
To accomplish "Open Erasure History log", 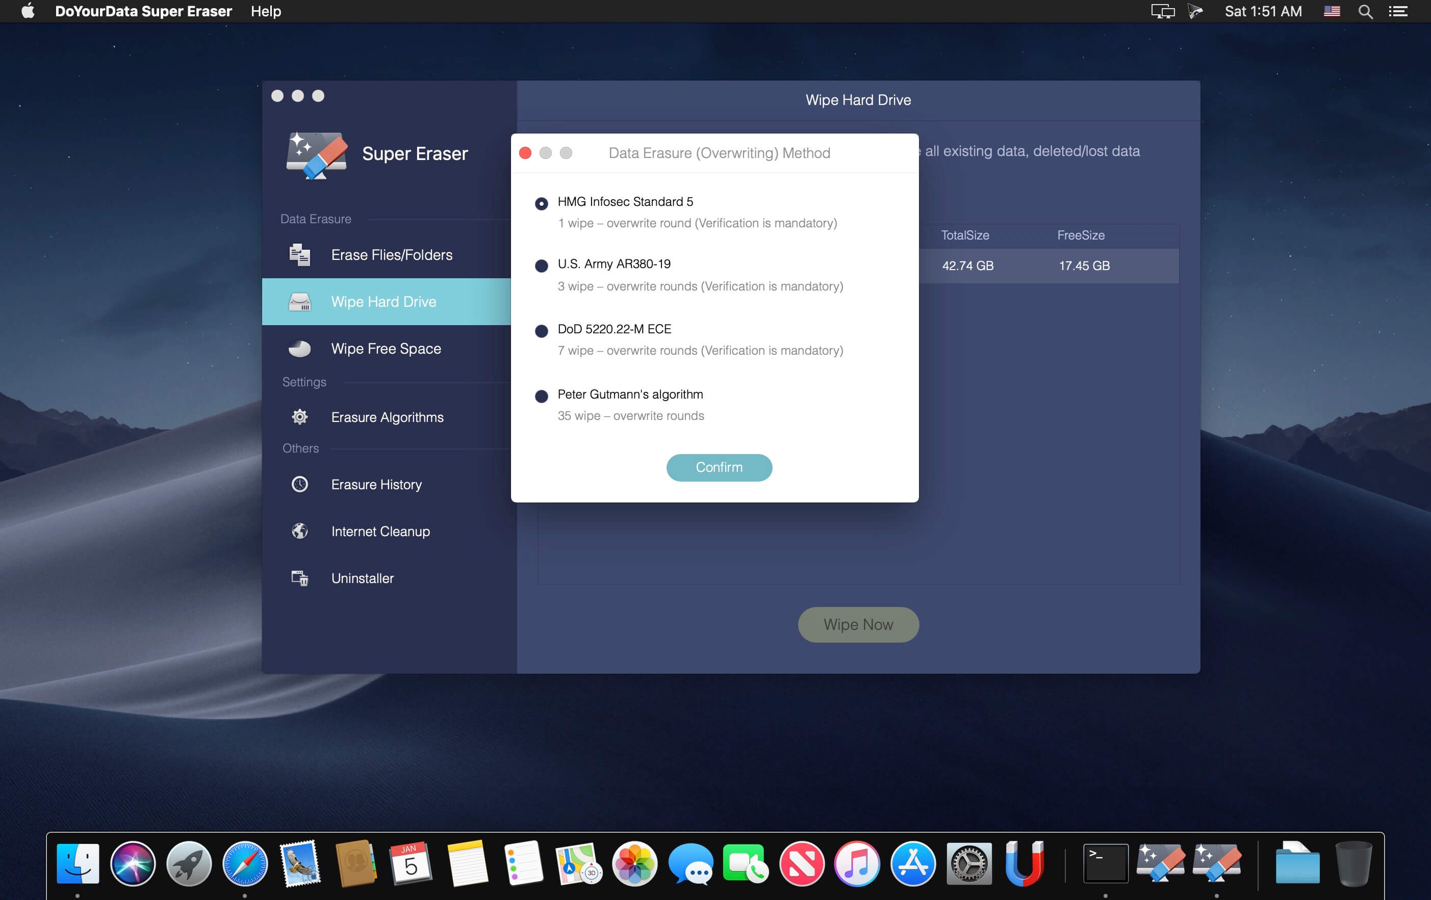I will click(376, 483).
